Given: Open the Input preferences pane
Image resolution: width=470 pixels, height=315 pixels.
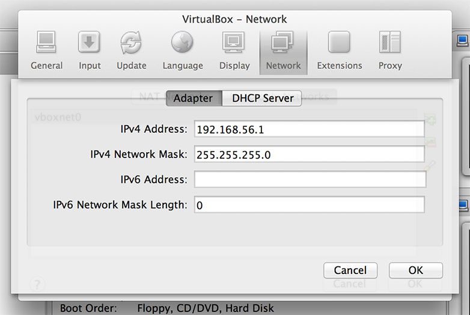Looking at the screenshot, I should pos(90,50).
